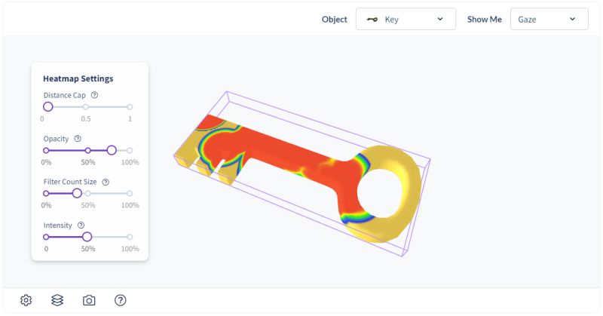Click the Opacity label text

tap(56, 139)
